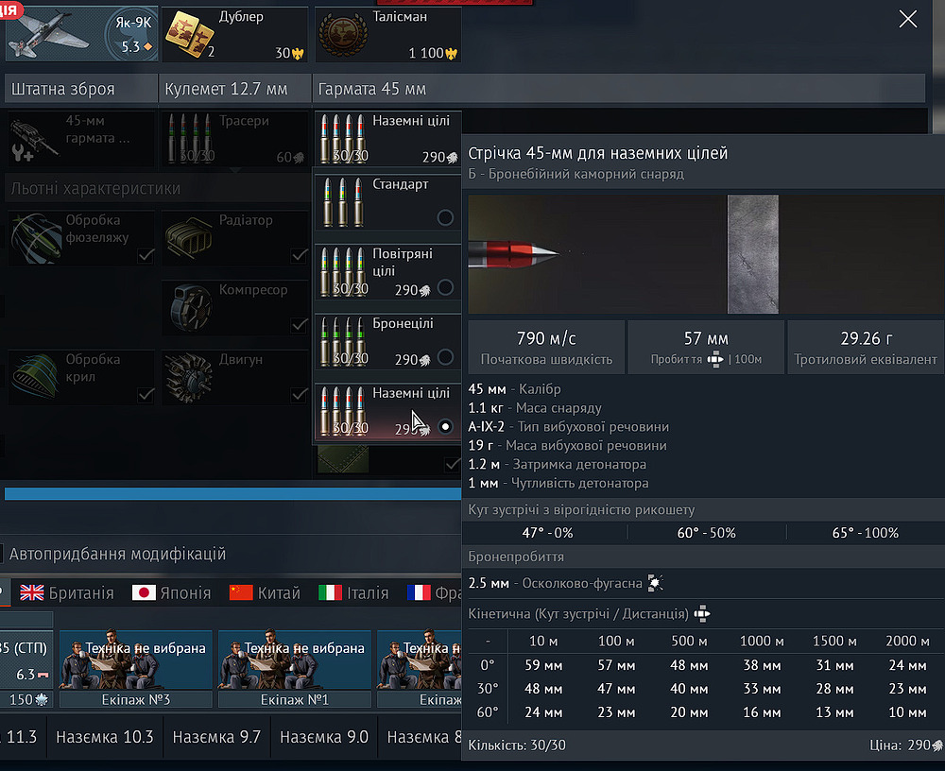Click the A-IX-2 explosive type row
This screenshot has height=771, width=945.
(x=568, y=427)
